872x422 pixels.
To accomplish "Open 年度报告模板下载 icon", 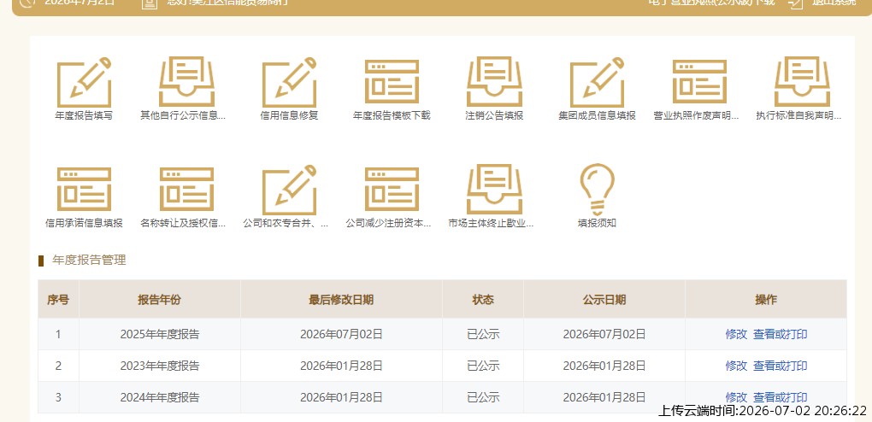I will click(392, 82).
